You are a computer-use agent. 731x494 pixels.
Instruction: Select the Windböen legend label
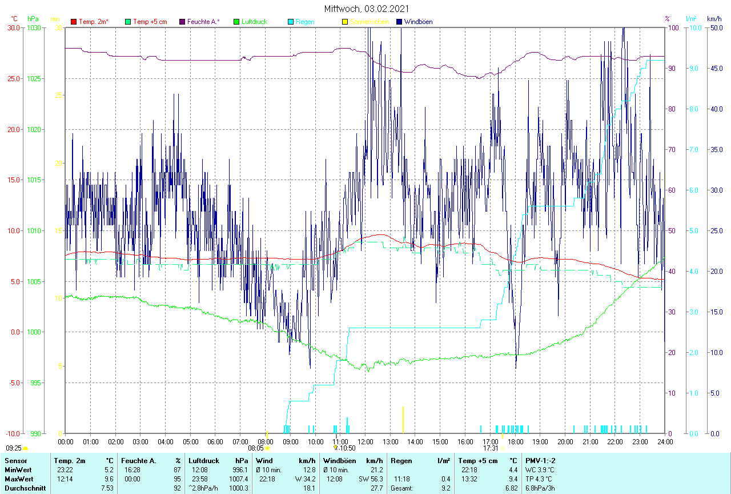click(418, 22)
